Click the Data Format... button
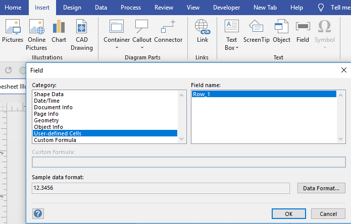The image size is (351, 224). (x=321, y=188)
